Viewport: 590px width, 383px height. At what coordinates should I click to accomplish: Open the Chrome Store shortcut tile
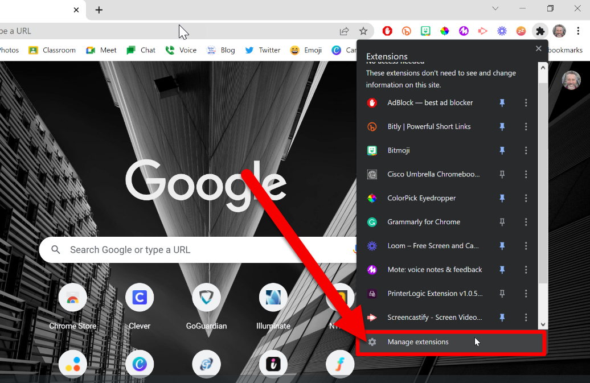click(x=73, y=306)
